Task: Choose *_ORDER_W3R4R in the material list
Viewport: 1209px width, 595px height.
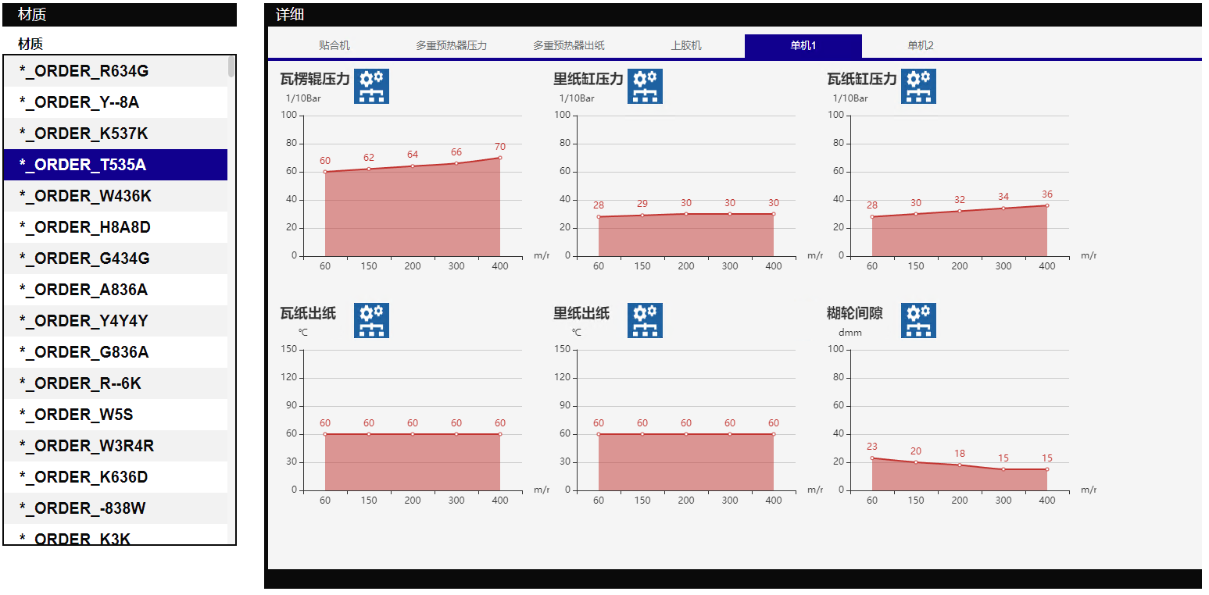Action: click(116, 446)
